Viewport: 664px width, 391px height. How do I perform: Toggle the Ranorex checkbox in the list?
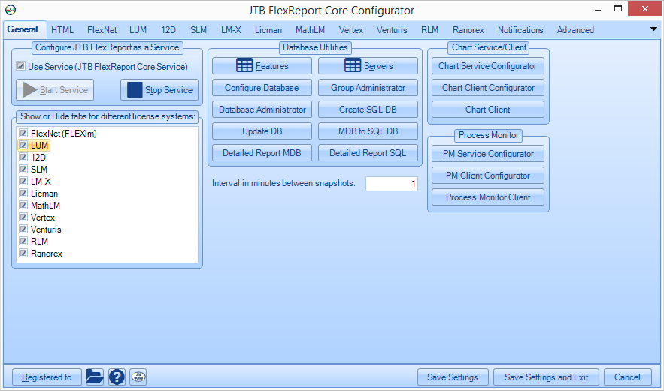pyautogui.click(x=24, y=254)
